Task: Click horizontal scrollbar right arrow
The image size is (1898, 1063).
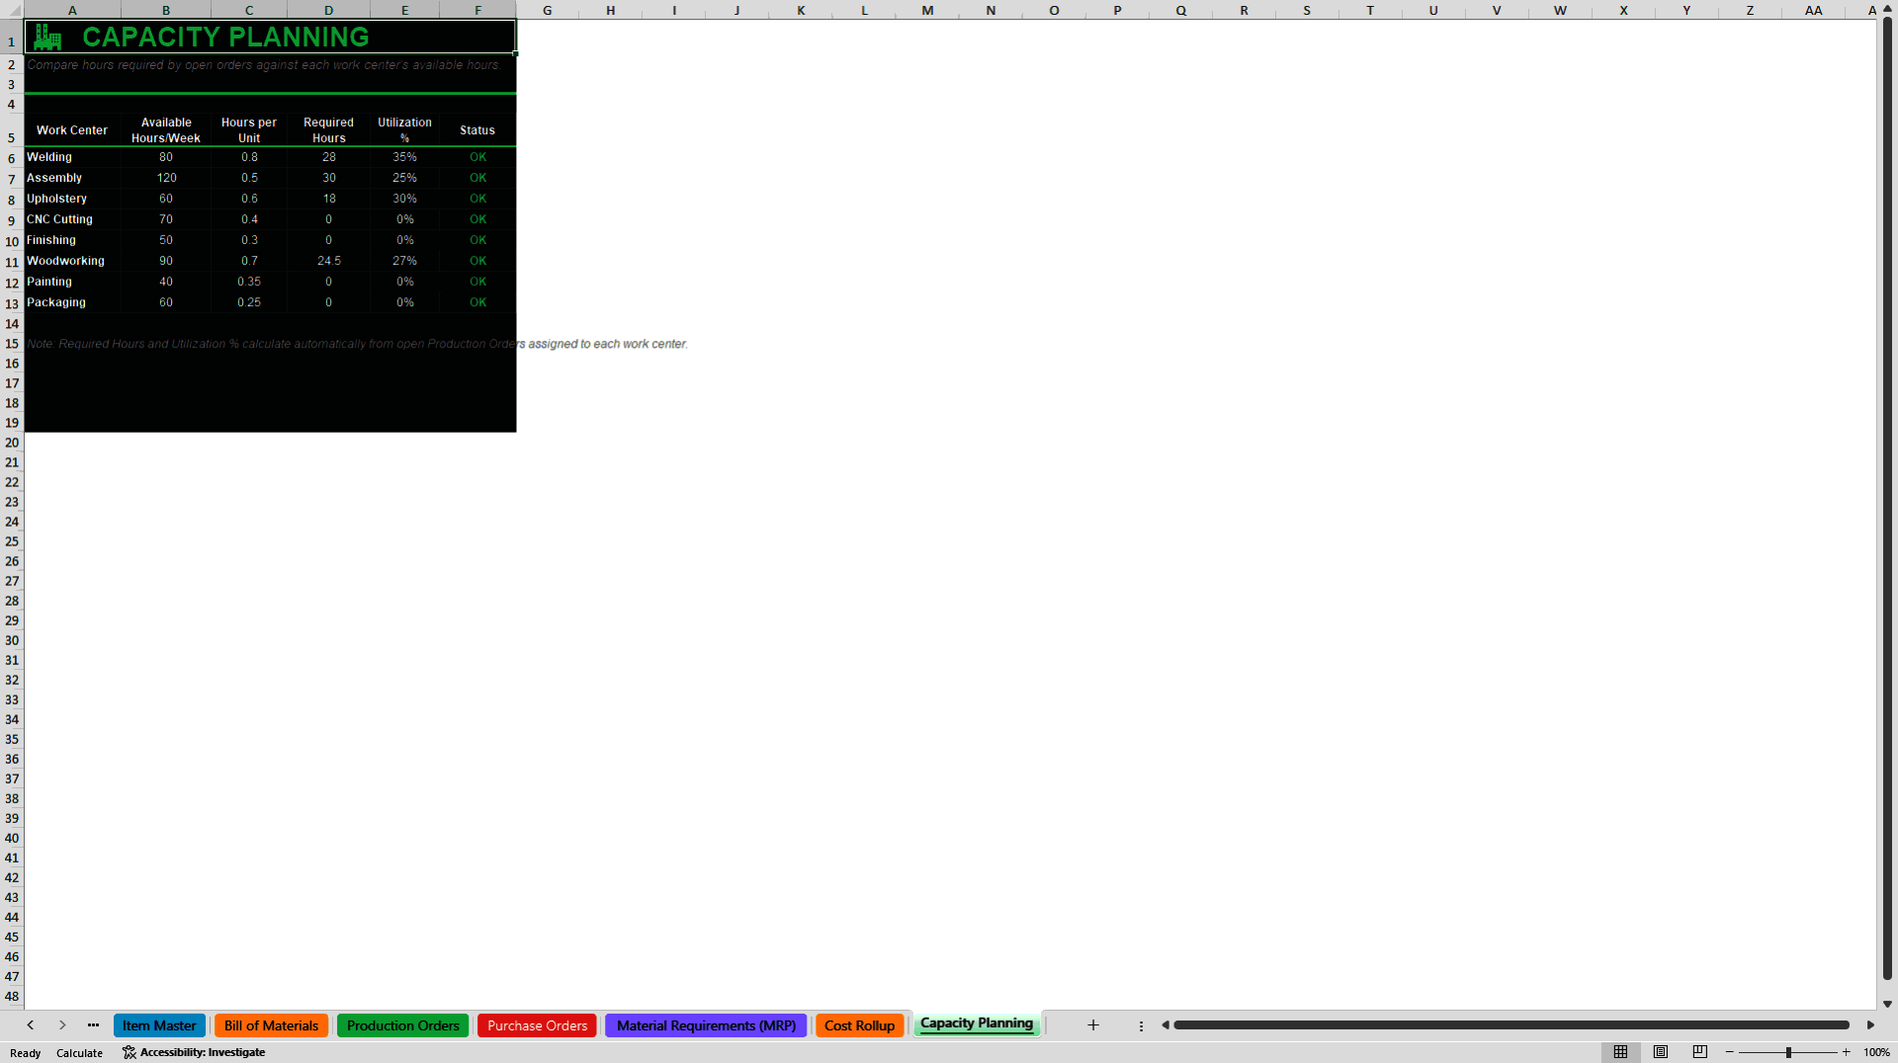Action: click(1870, 1025)
